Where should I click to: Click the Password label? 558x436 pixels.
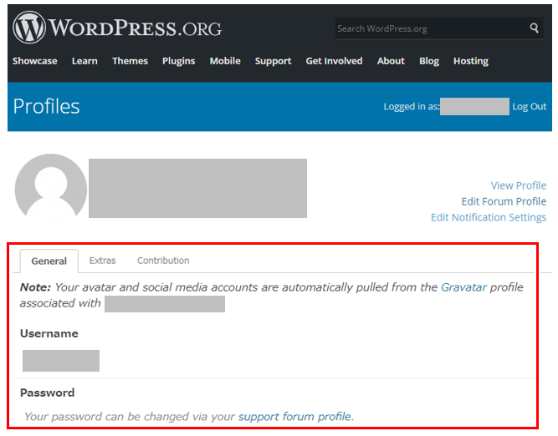[x=48, y=393]
